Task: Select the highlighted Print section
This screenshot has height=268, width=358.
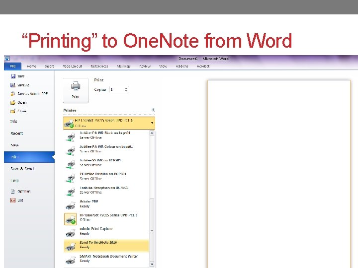Action: (29, 157)
